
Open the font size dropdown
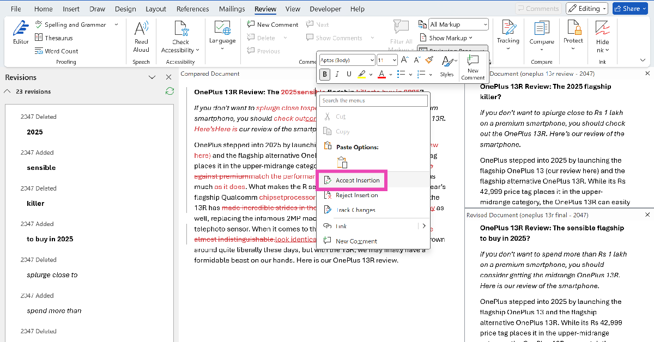[395, 60]
